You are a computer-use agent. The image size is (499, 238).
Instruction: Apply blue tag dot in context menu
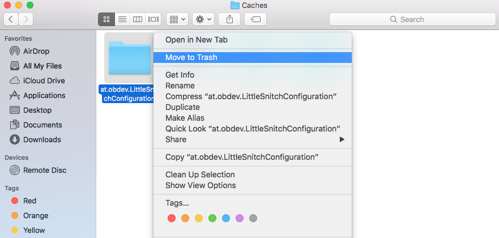(x=226, y=218)
